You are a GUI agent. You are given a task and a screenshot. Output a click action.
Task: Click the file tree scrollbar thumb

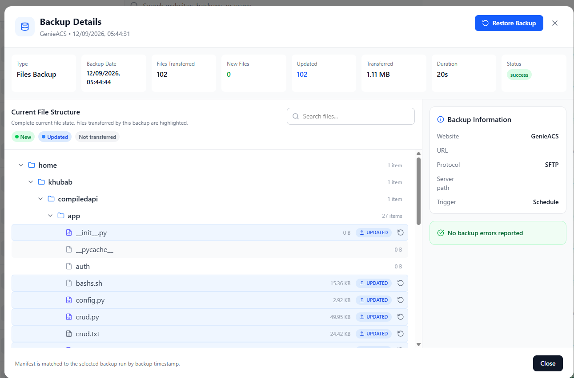pos(418,191)
